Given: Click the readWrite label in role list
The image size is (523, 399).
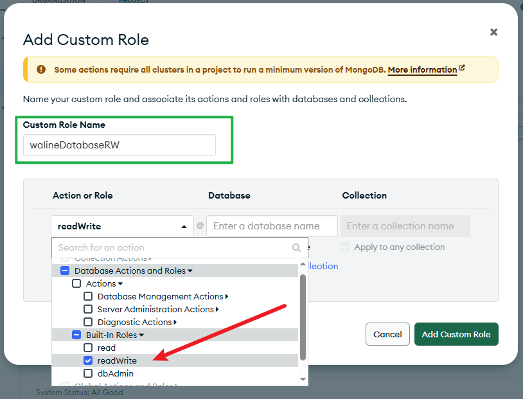Looking at the screenshot, I should pyautogui.click(x=117, y=360).
